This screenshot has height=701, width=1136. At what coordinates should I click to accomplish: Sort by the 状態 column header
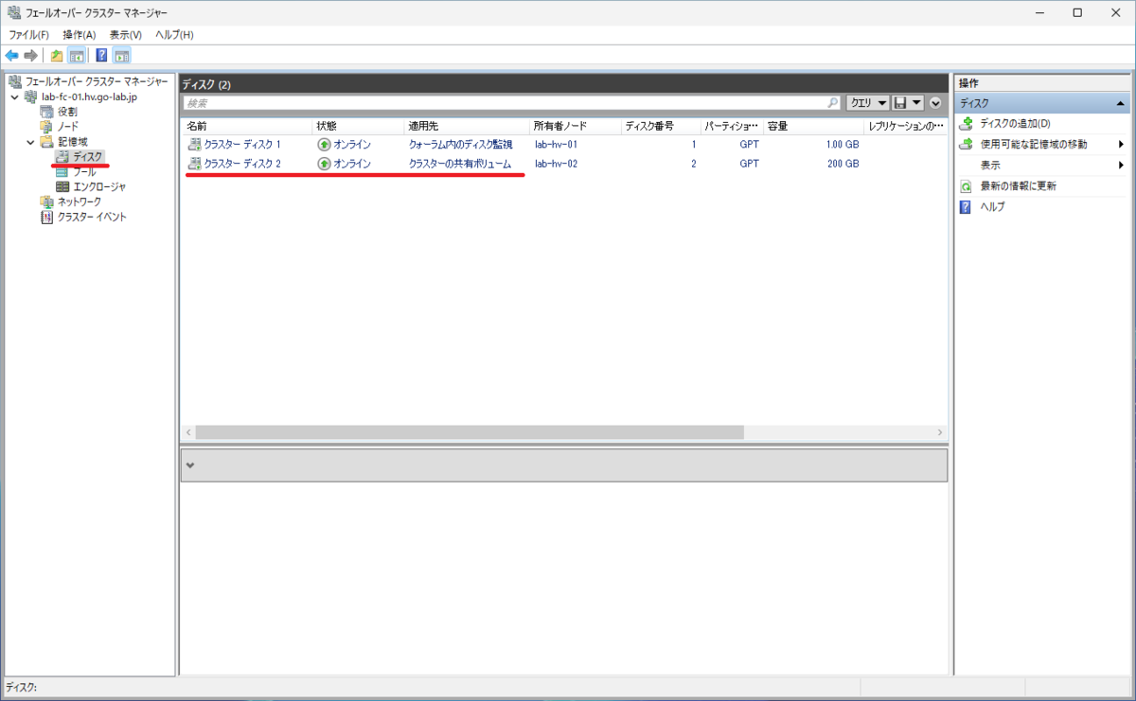[358, 126]
